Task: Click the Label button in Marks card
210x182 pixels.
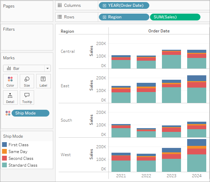Action: point(43,81)
